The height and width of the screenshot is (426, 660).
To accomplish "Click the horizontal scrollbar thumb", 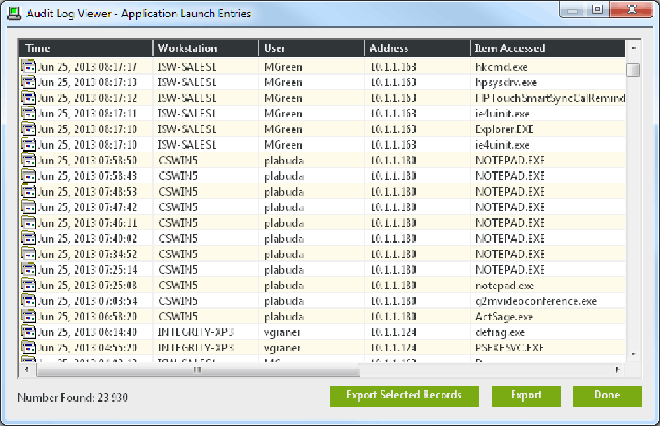I will [198, 370].
